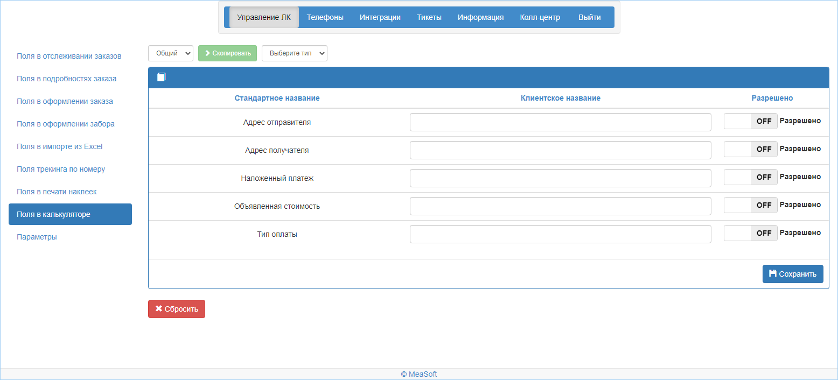Click client name field for Адрес отправителя
The image size is (838, 380).
(561, 122)
